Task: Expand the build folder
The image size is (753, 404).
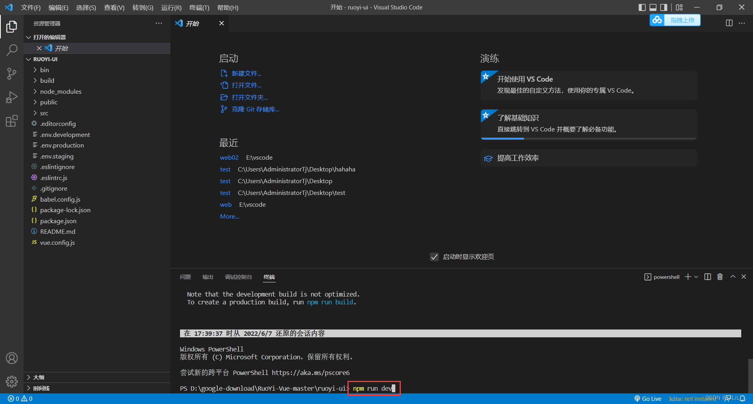Action: tap(97, 80)
